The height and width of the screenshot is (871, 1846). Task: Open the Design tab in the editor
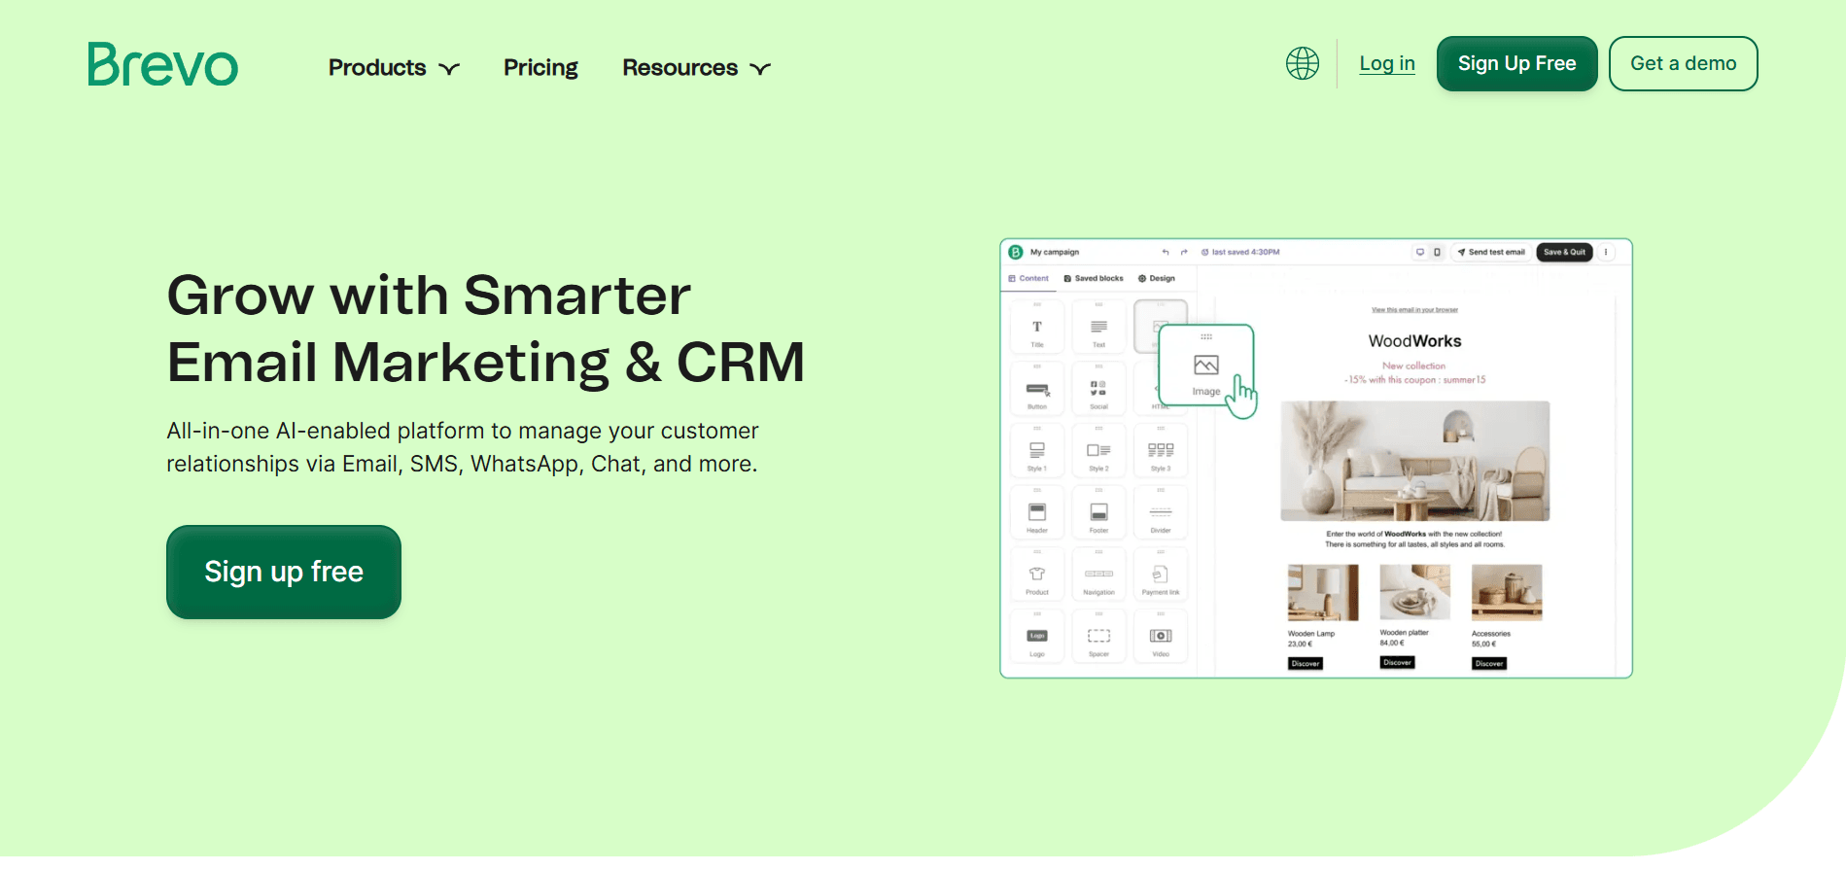tap(1157, 278)
